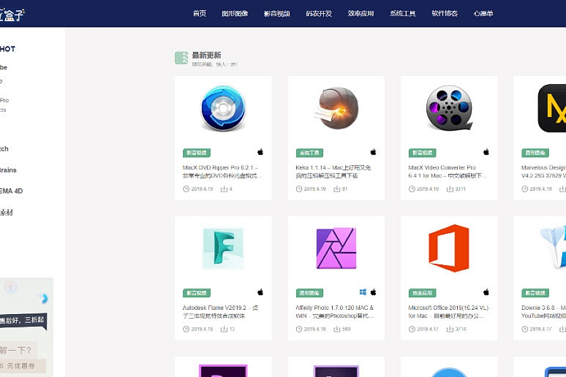The image size is (566, 377).
Task: Click the 2019.4.17 date on Microsoft Office card
Action: 428,329
